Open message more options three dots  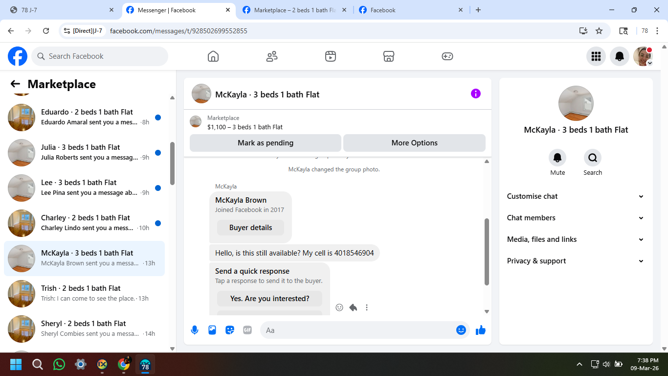[367, 307]
